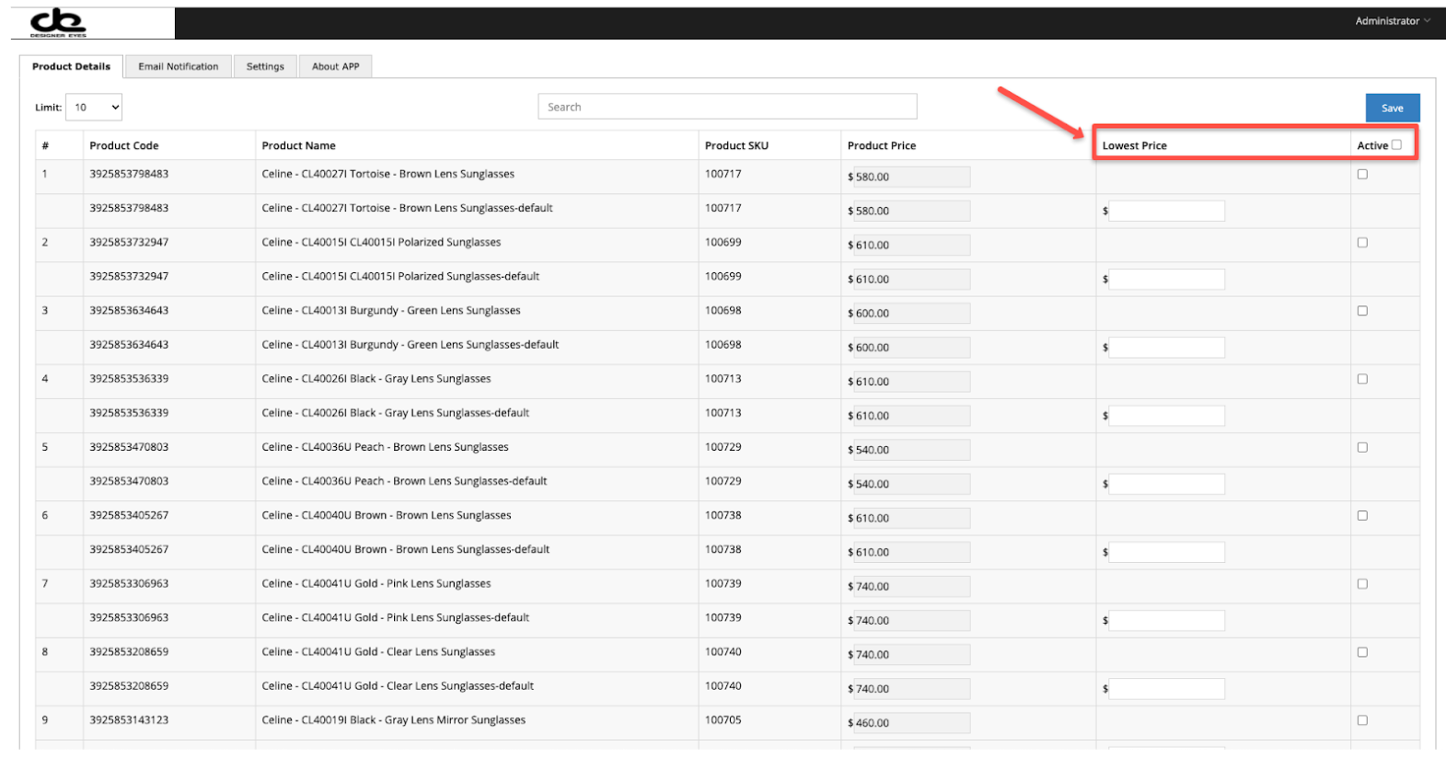1446x769 pixels.
Task: Select the Product Details tab
Action: pos(71,67)
